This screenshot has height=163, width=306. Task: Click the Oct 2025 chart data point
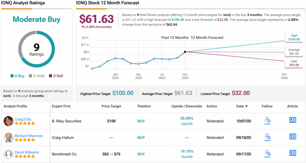coord(185,52)
